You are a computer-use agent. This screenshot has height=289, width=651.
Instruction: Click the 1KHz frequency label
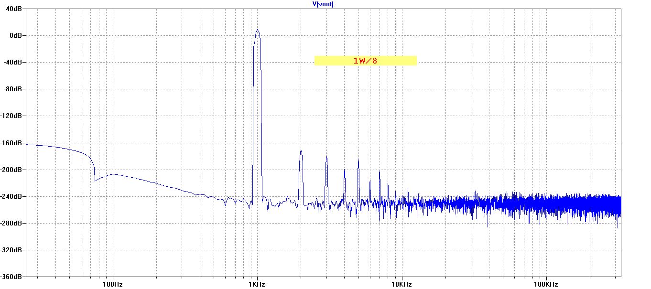pyautogui.click(x=257, y=284)
